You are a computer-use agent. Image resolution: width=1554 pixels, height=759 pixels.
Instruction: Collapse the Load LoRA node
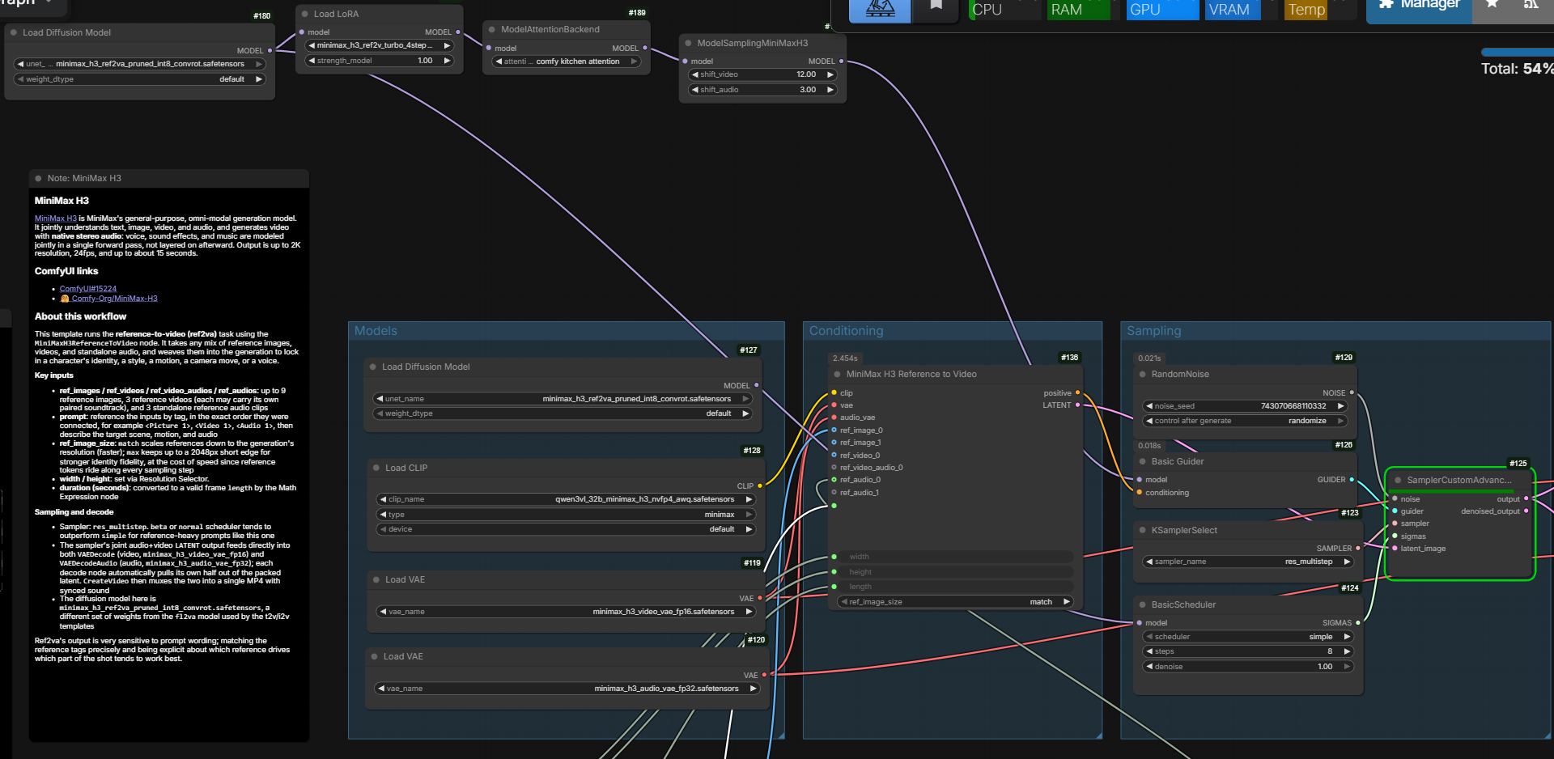[x=305, y=14]
